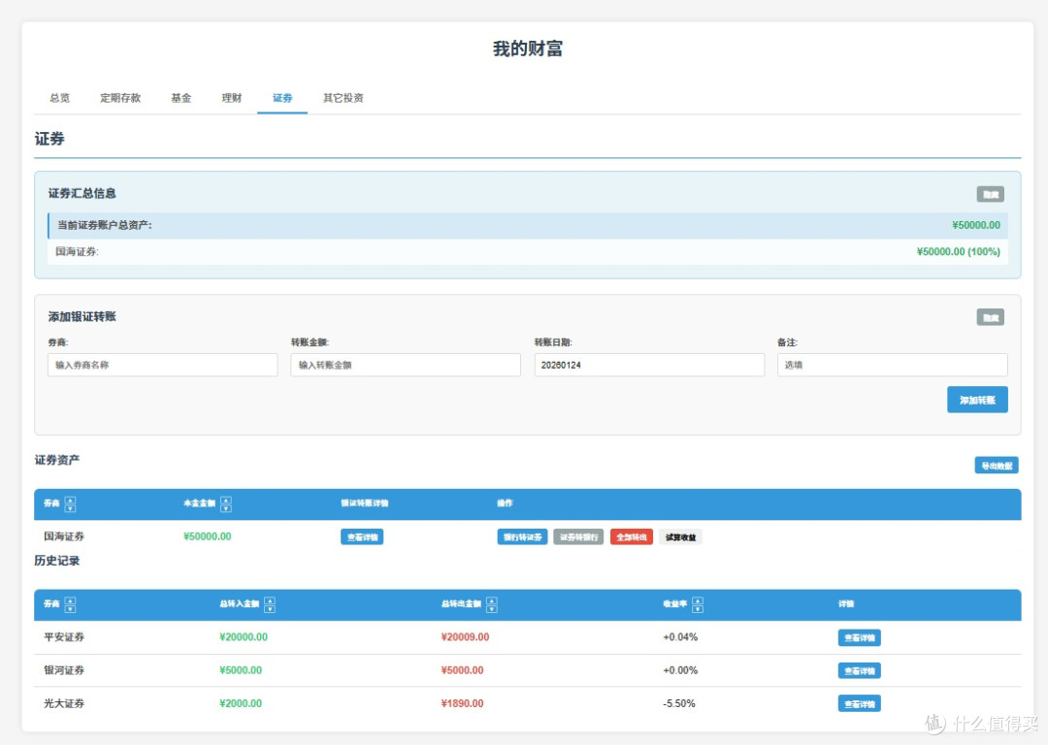
Task: Go to the 基金 tab
Action: [181, 98]
